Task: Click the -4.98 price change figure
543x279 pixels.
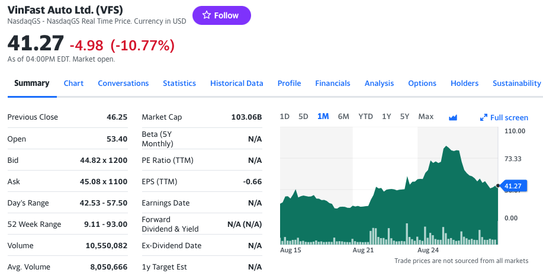Action: (x=86, y=46)
